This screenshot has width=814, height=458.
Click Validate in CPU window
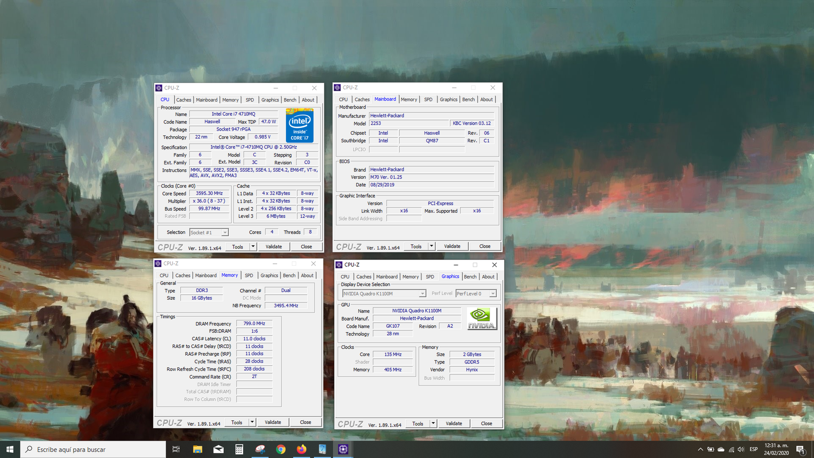pyautogui.click(x=273, y=246)
